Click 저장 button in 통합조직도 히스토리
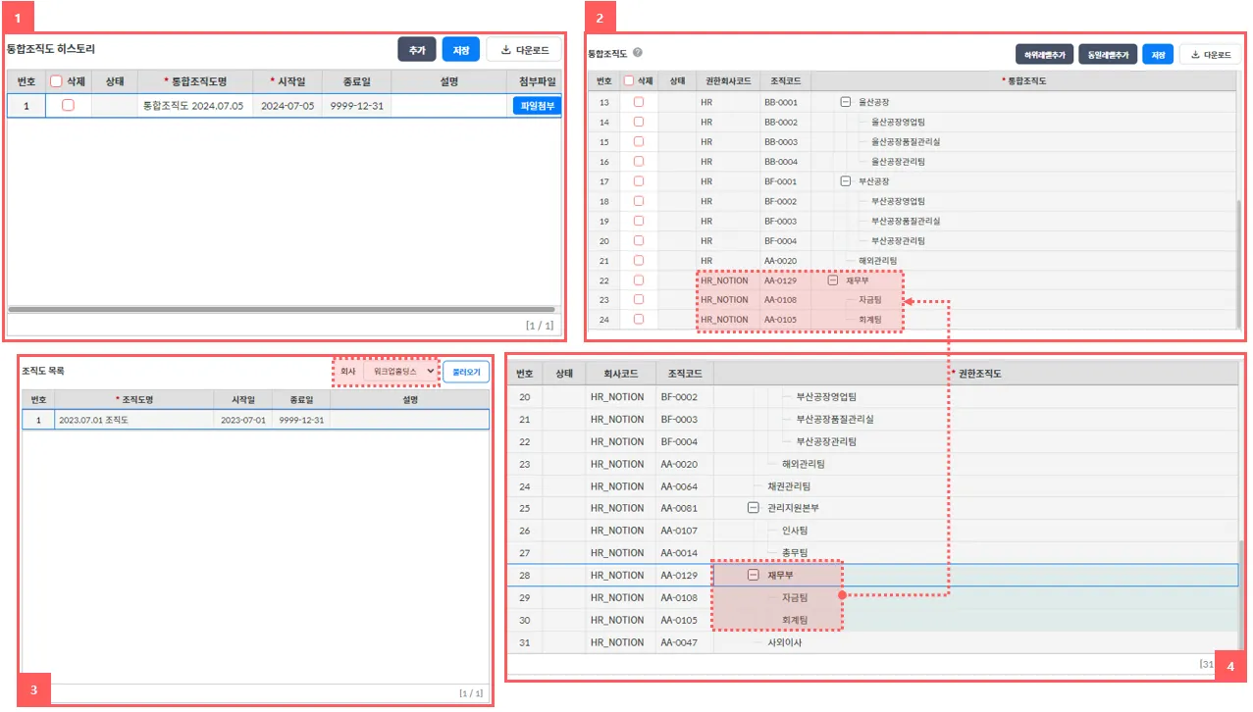Viewport: 1253px width, 712px height. pyautogui.click(x=461, y=50)
